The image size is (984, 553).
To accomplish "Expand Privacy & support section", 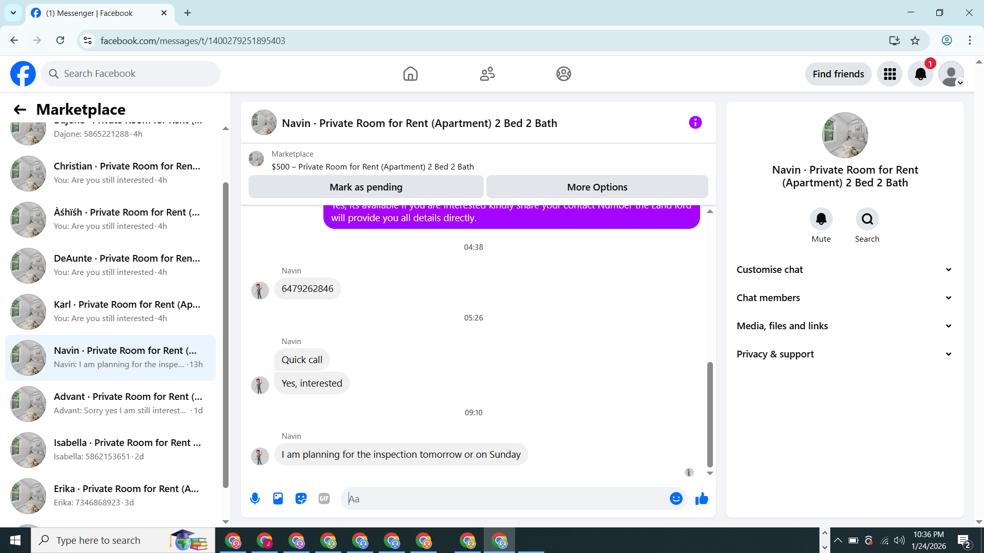I will tap(845, 354).
